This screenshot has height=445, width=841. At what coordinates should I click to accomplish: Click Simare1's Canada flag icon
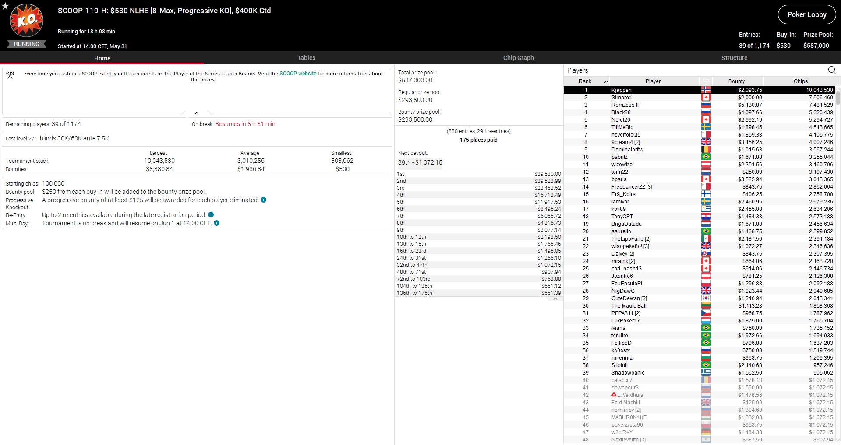click(706, 98)
